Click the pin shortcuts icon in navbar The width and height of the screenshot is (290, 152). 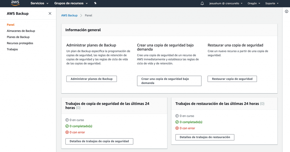point(95,3)
